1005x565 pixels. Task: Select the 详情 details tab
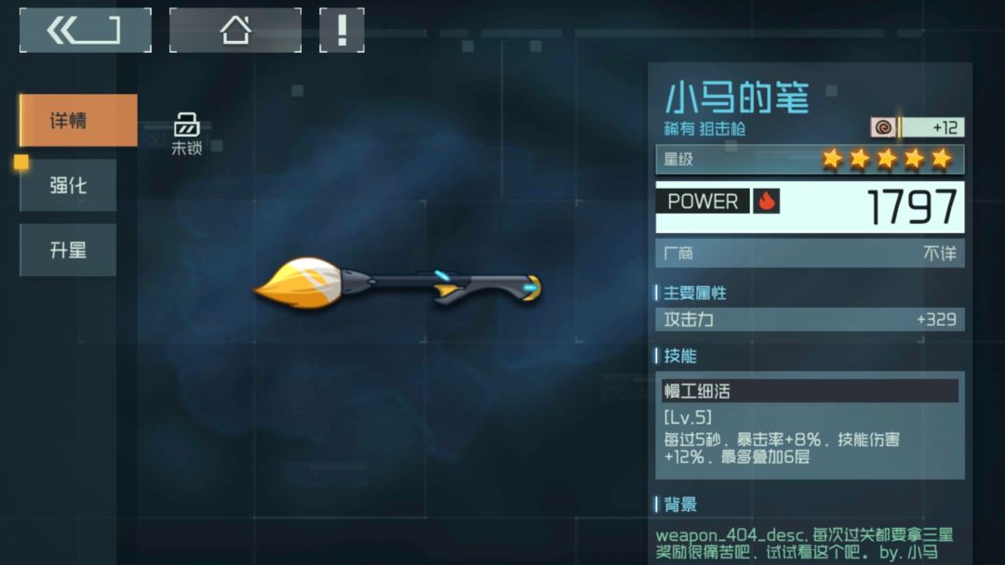click(x=78, y=120)
